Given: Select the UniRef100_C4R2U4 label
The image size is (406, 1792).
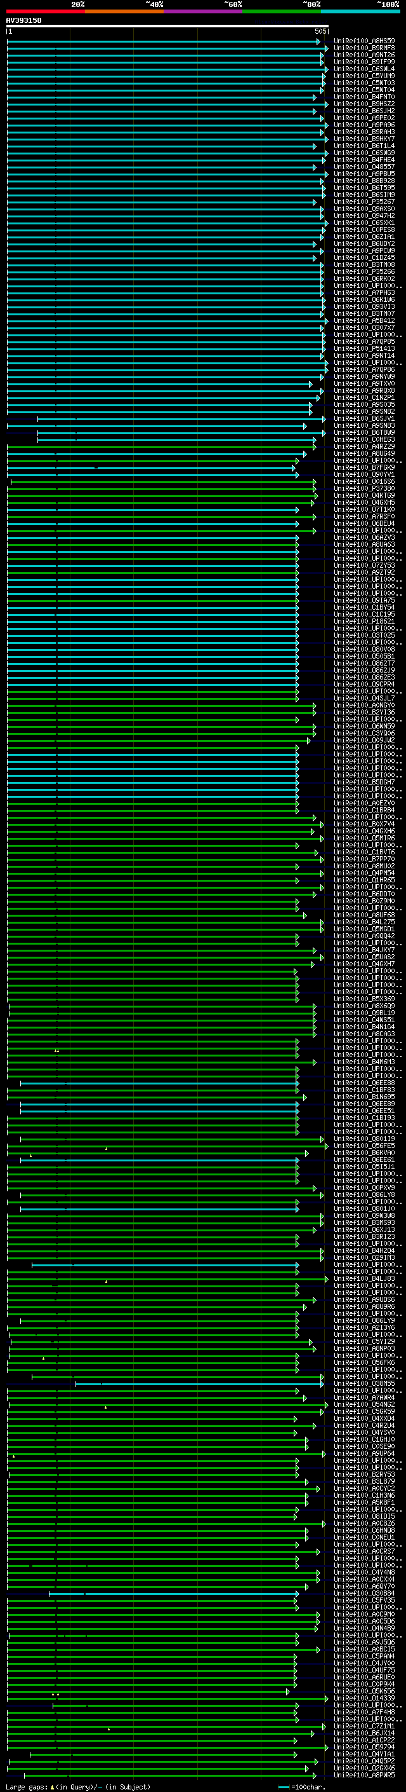Looking at the screenshot, I should click(x=364, y=1425).
